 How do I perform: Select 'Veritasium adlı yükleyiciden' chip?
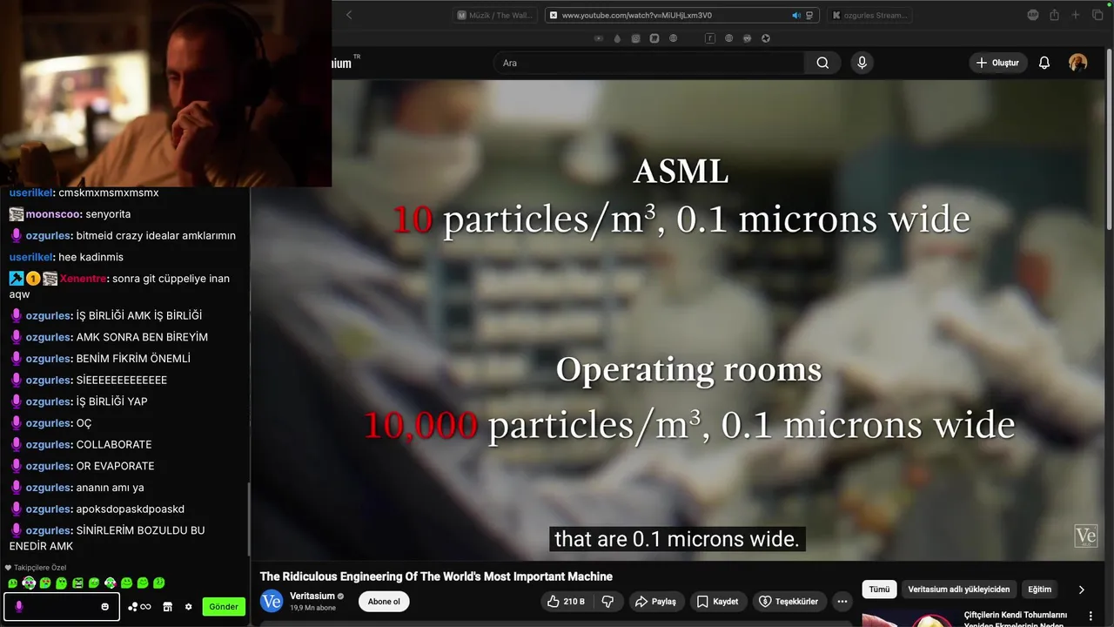coord(959,590)
